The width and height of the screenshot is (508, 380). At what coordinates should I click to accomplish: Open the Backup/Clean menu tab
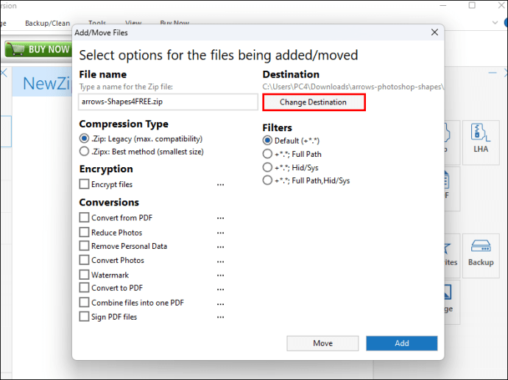coord(46,24)
